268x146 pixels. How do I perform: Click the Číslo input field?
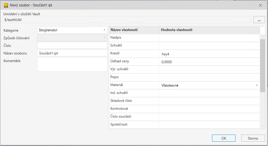click(x=72, y=45)
